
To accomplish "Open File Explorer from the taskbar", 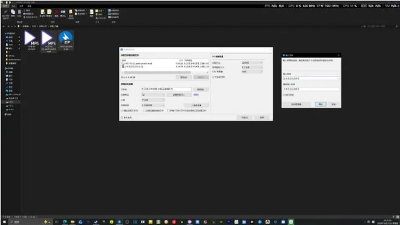I will 72,222.
